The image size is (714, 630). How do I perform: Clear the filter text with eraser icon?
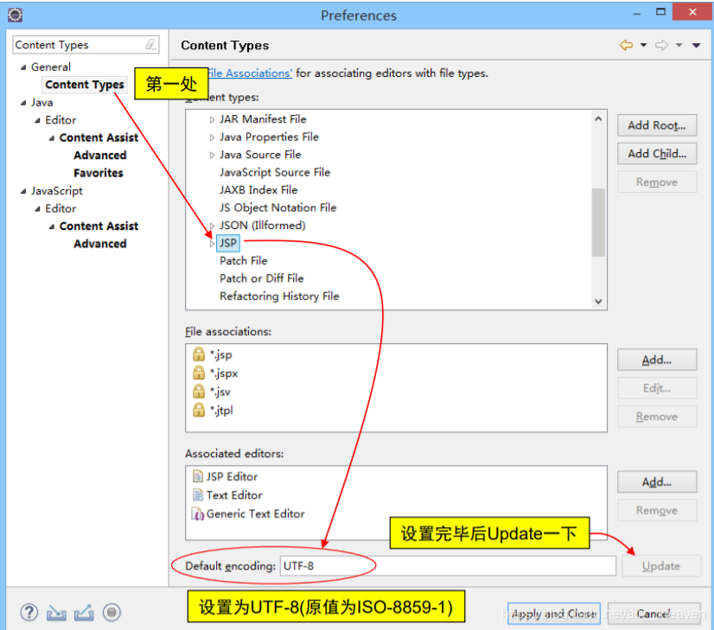[x=150, y=45]
